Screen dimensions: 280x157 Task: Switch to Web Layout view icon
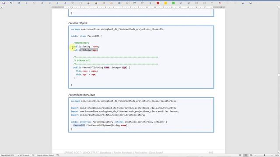point(251,155)
